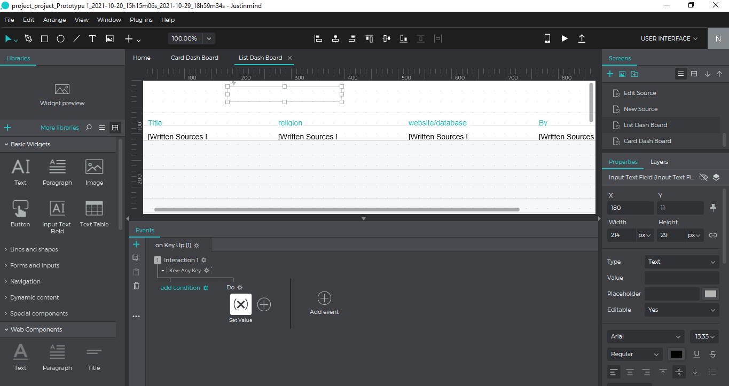Viewport: 729px width, 386px height.
Task: Click the black font color swatch
Action: pyautogui.click(x=676, y=354)
